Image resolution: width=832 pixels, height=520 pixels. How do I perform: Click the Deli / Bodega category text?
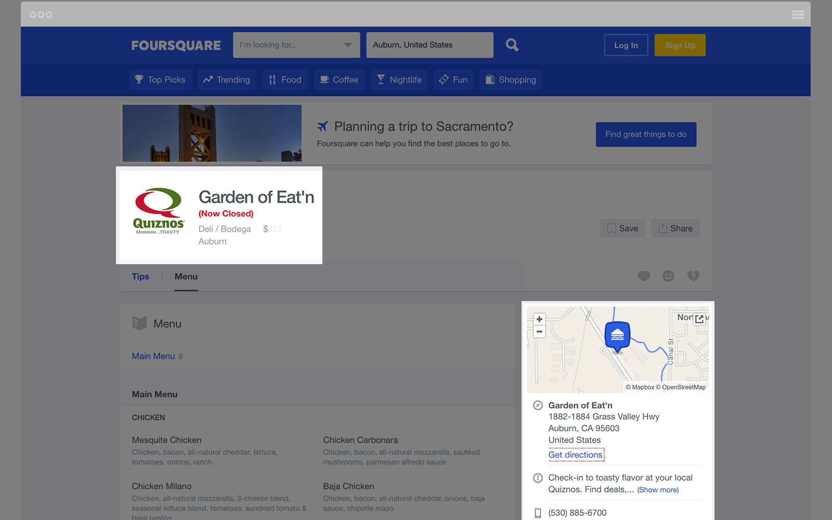click(225, 229)
